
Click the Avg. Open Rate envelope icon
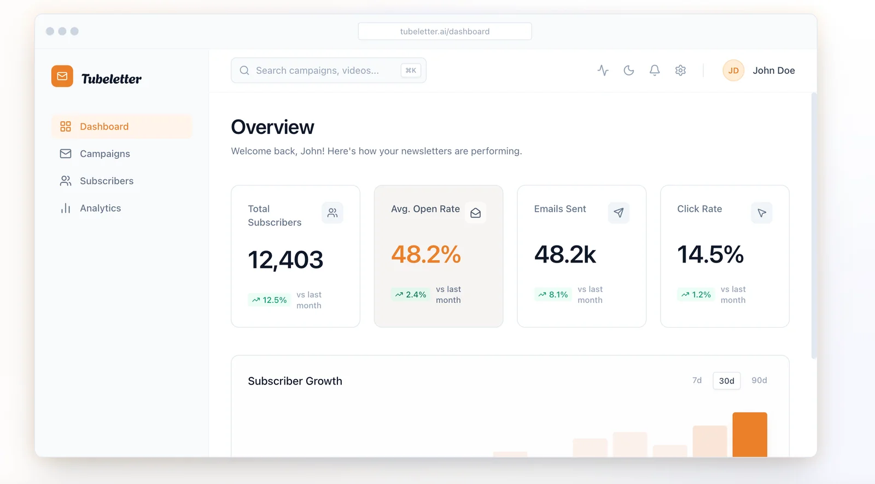pyautogui.click(x=475, y=213)
